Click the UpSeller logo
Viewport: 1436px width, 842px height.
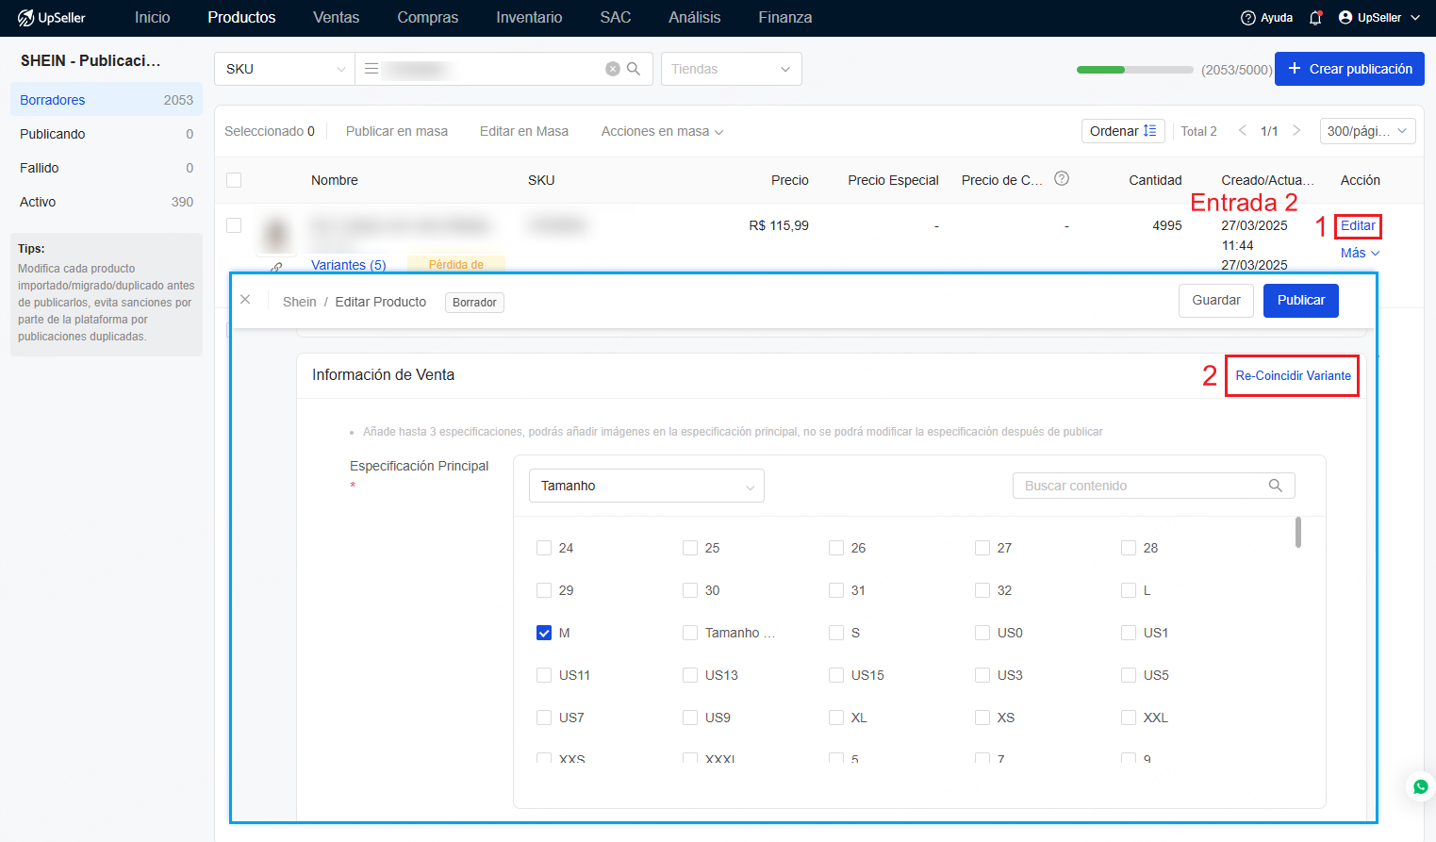(51, 18)
